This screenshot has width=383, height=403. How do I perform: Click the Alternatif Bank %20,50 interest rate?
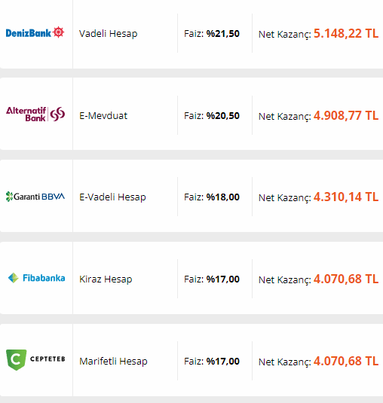click(223, 116)
